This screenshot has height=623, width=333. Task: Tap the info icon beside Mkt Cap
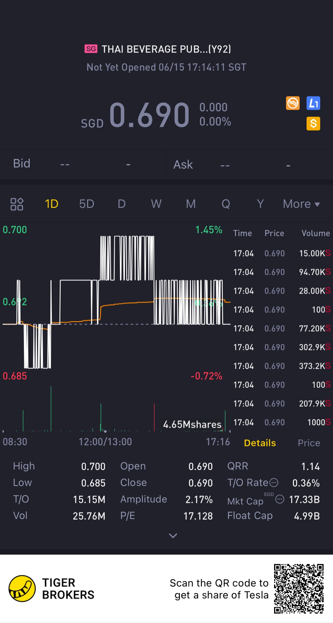[280, 500]
